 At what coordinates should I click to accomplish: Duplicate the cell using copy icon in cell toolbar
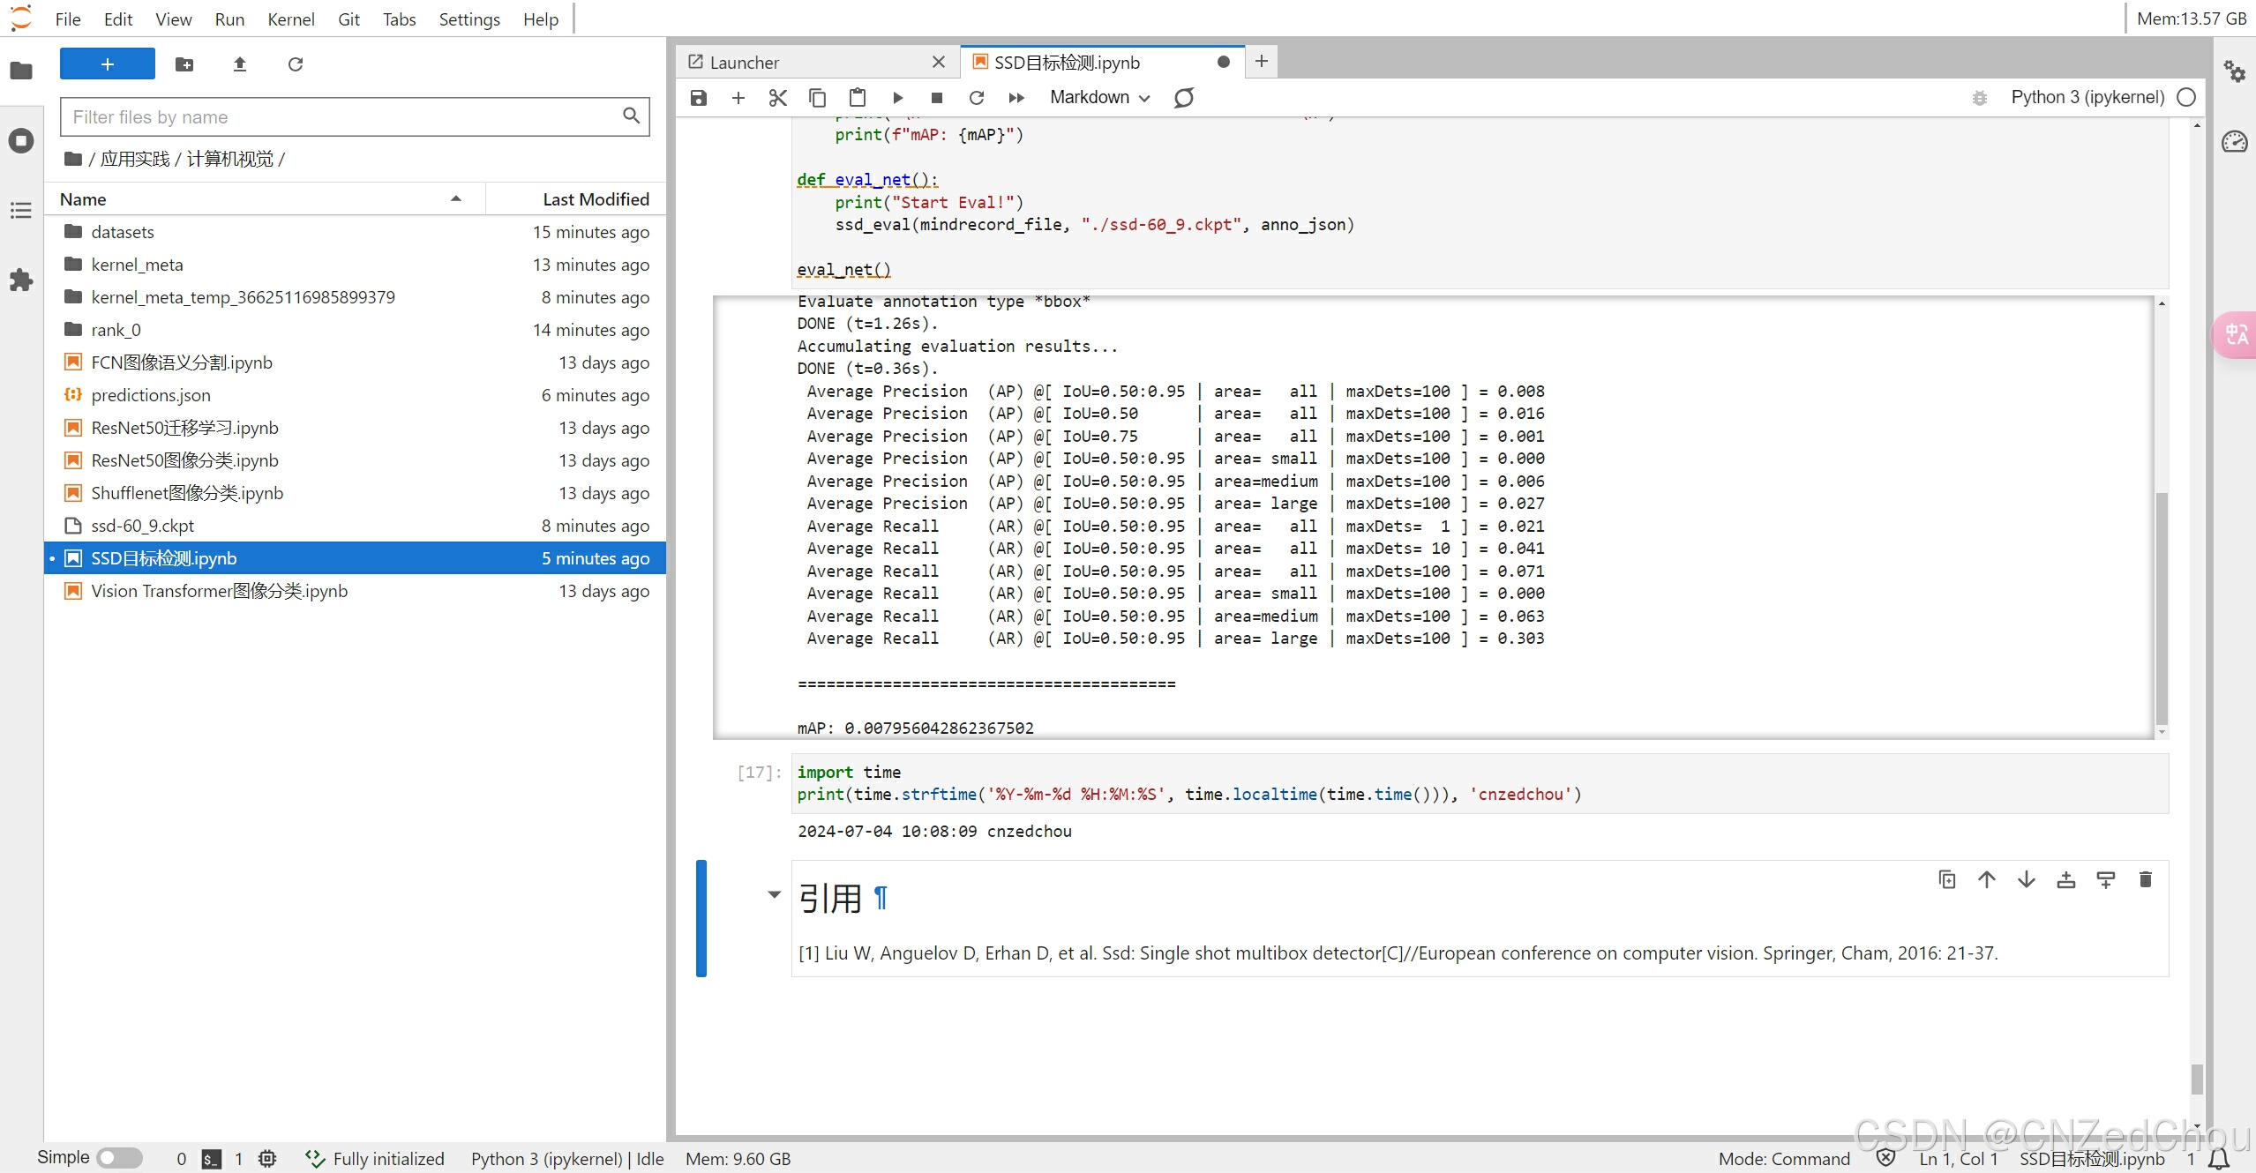[1947, 879]
